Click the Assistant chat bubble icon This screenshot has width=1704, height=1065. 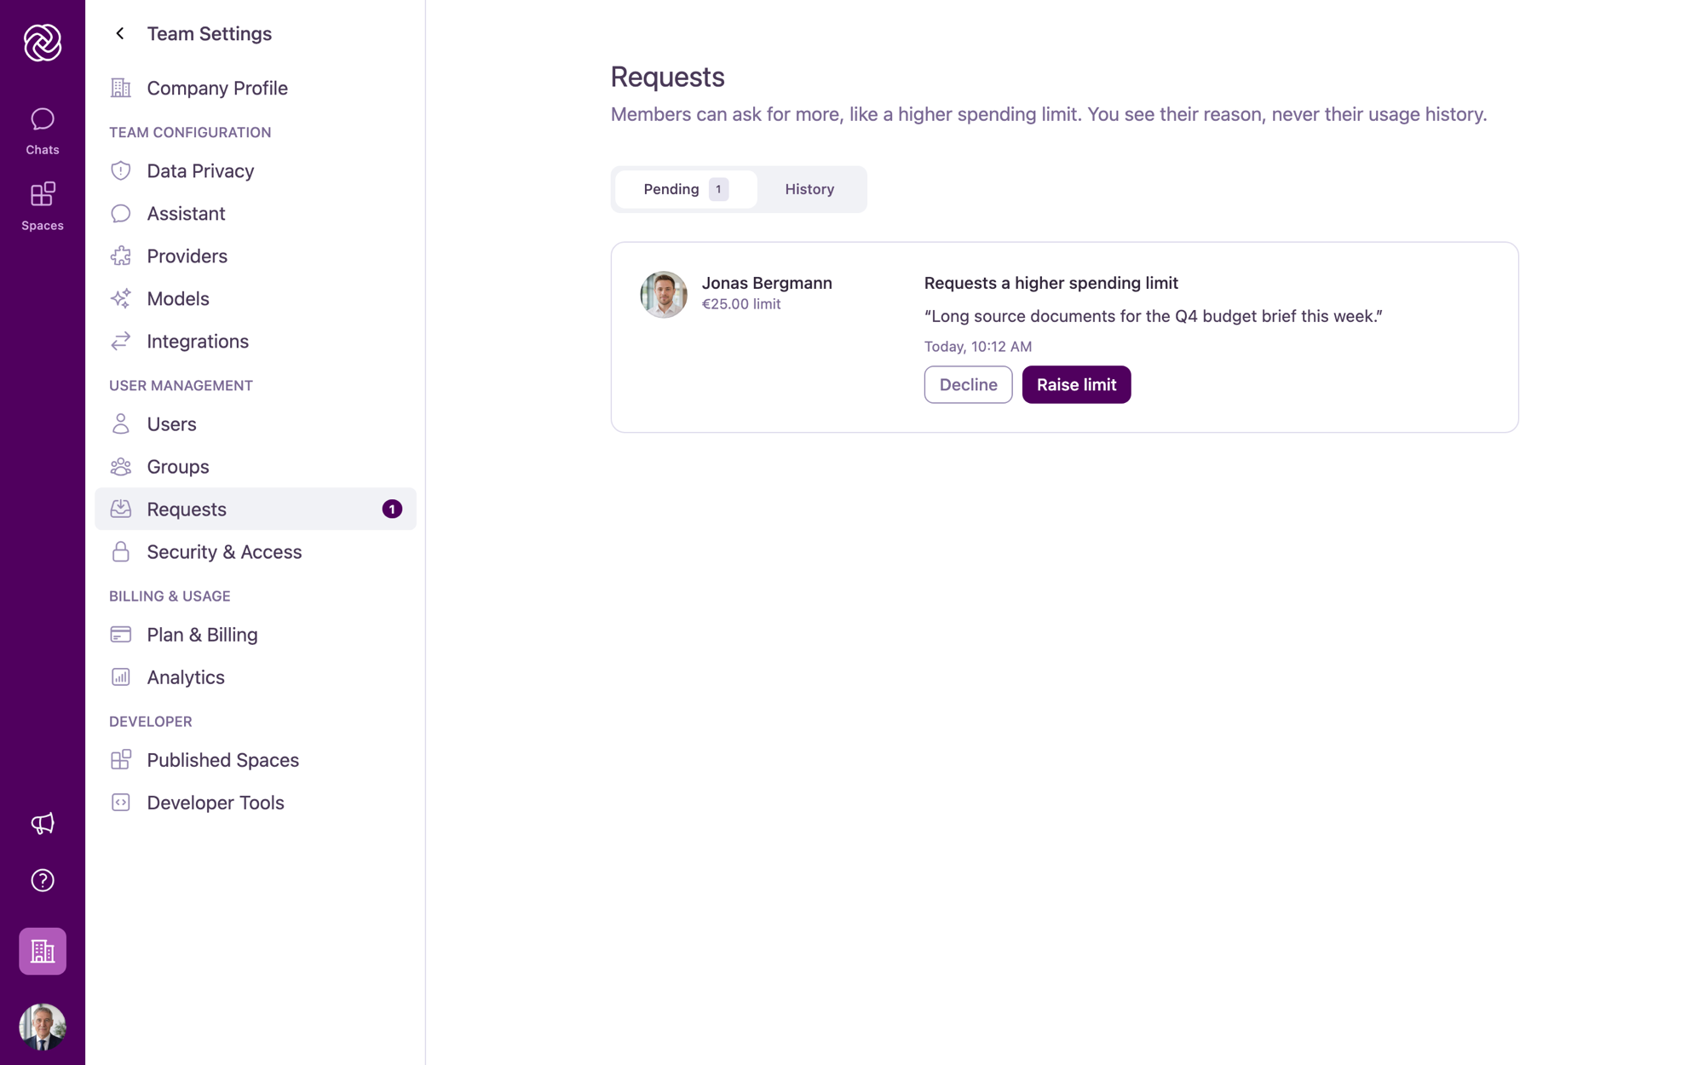121,213
